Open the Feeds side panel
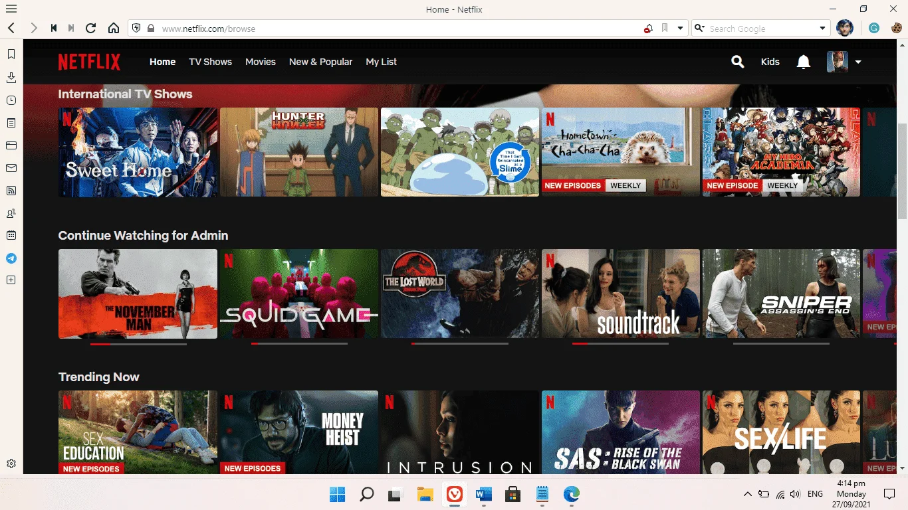 (x=11, y=191)
